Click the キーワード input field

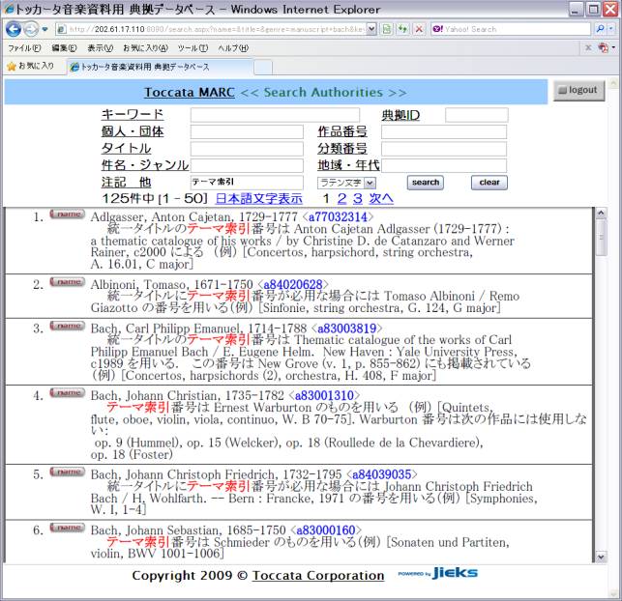(275, 115)
